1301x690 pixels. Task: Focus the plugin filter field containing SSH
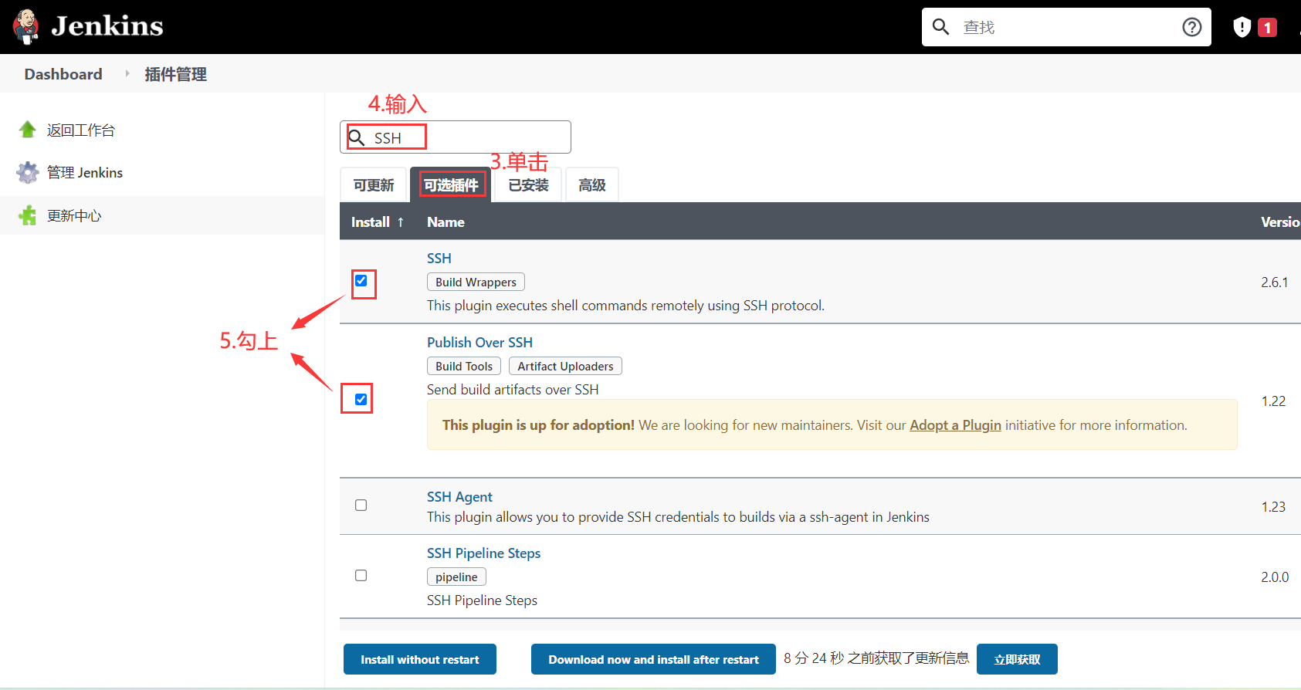(456, 137)
